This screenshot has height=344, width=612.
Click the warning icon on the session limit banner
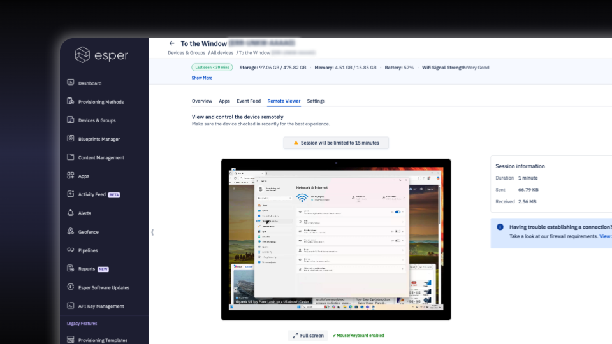296,143
